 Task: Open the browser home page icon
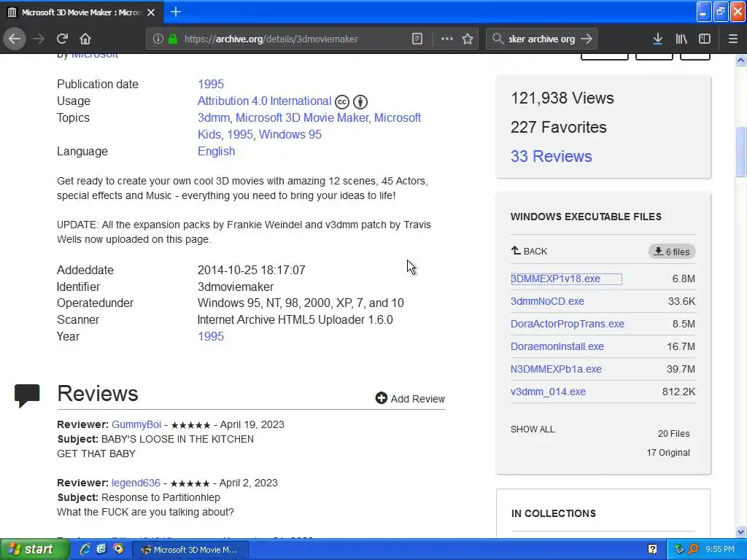pyautogui.click(x=85, y=39)
